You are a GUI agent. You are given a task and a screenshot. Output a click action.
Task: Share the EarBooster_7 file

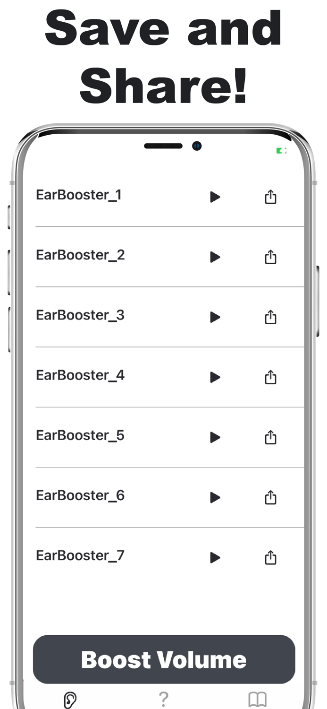click(270, 558)
